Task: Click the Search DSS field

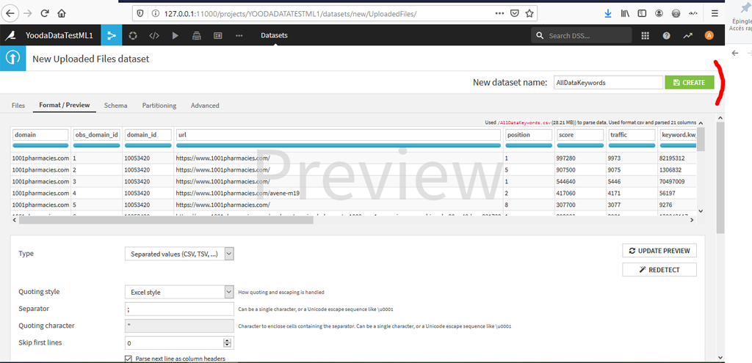Action: tap(582, 35)
